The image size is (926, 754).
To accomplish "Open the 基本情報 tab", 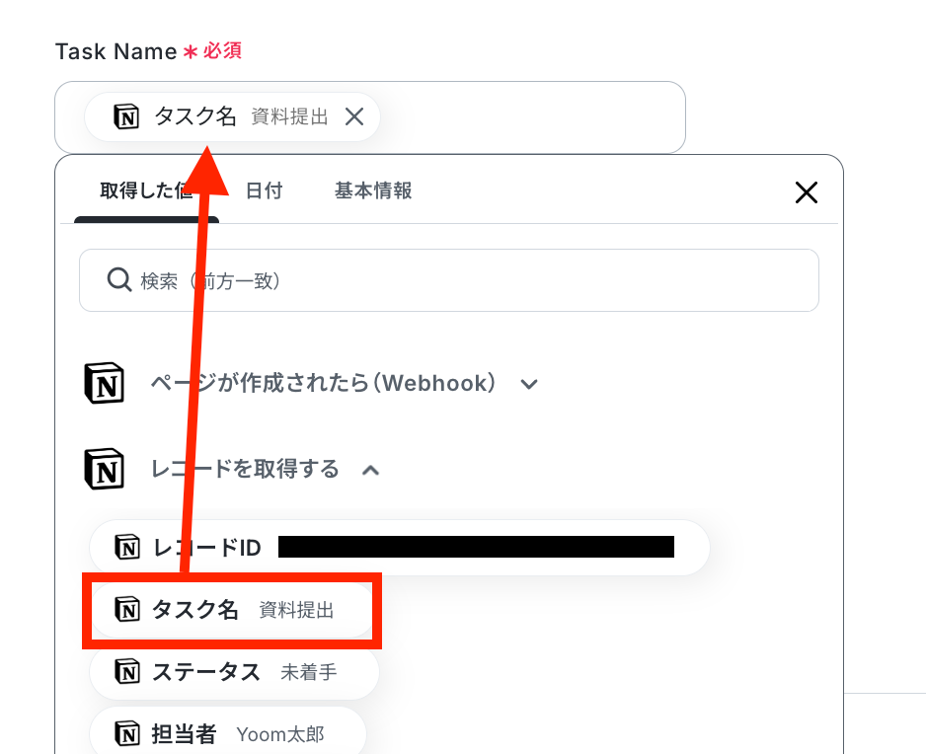I will (x=373, y=190).
